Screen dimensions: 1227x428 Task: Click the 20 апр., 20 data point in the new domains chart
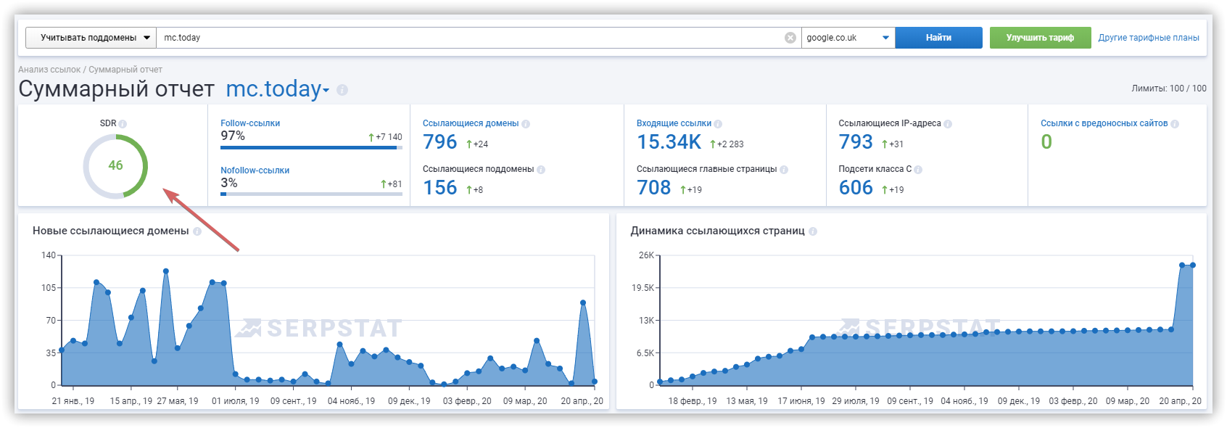coord(595,382)
